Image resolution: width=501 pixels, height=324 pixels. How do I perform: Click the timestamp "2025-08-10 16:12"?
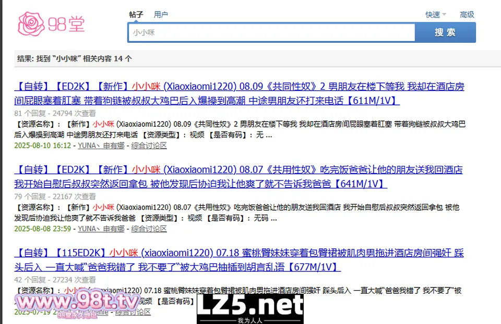click(42, 146)
